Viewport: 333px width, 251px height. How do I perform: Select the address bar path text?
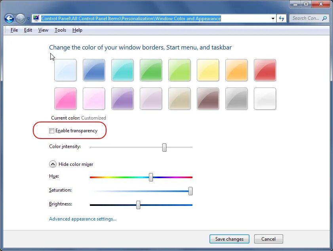click(x=131, y=19)
